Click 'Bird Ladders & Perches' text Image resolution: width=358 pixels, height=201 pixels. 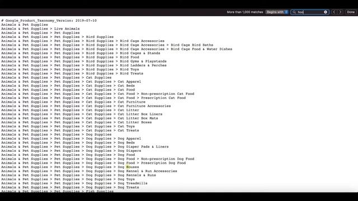point(143,65)
